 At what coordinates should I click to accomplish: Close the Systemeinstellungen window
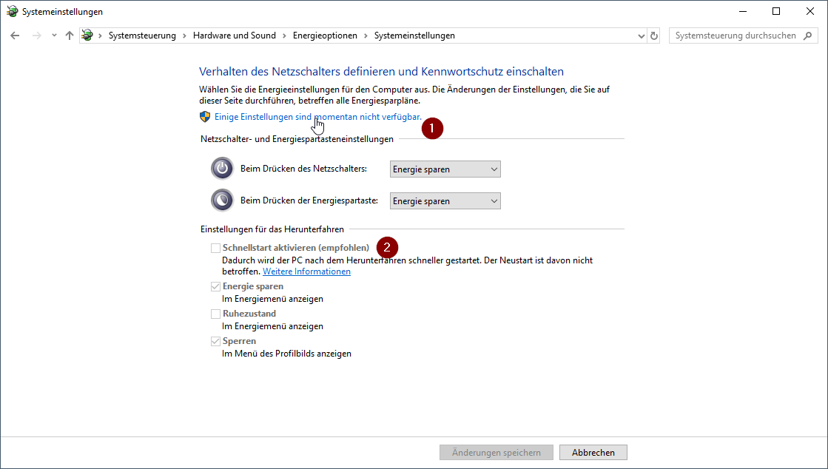[810, 11]
